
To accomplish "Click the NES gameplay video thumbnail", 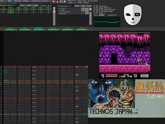I will (x=125, y=56).
